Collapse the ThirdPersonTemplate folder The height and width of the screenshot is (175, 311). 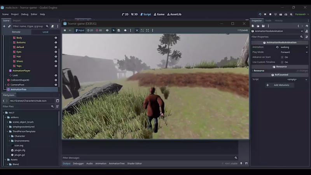7,131
